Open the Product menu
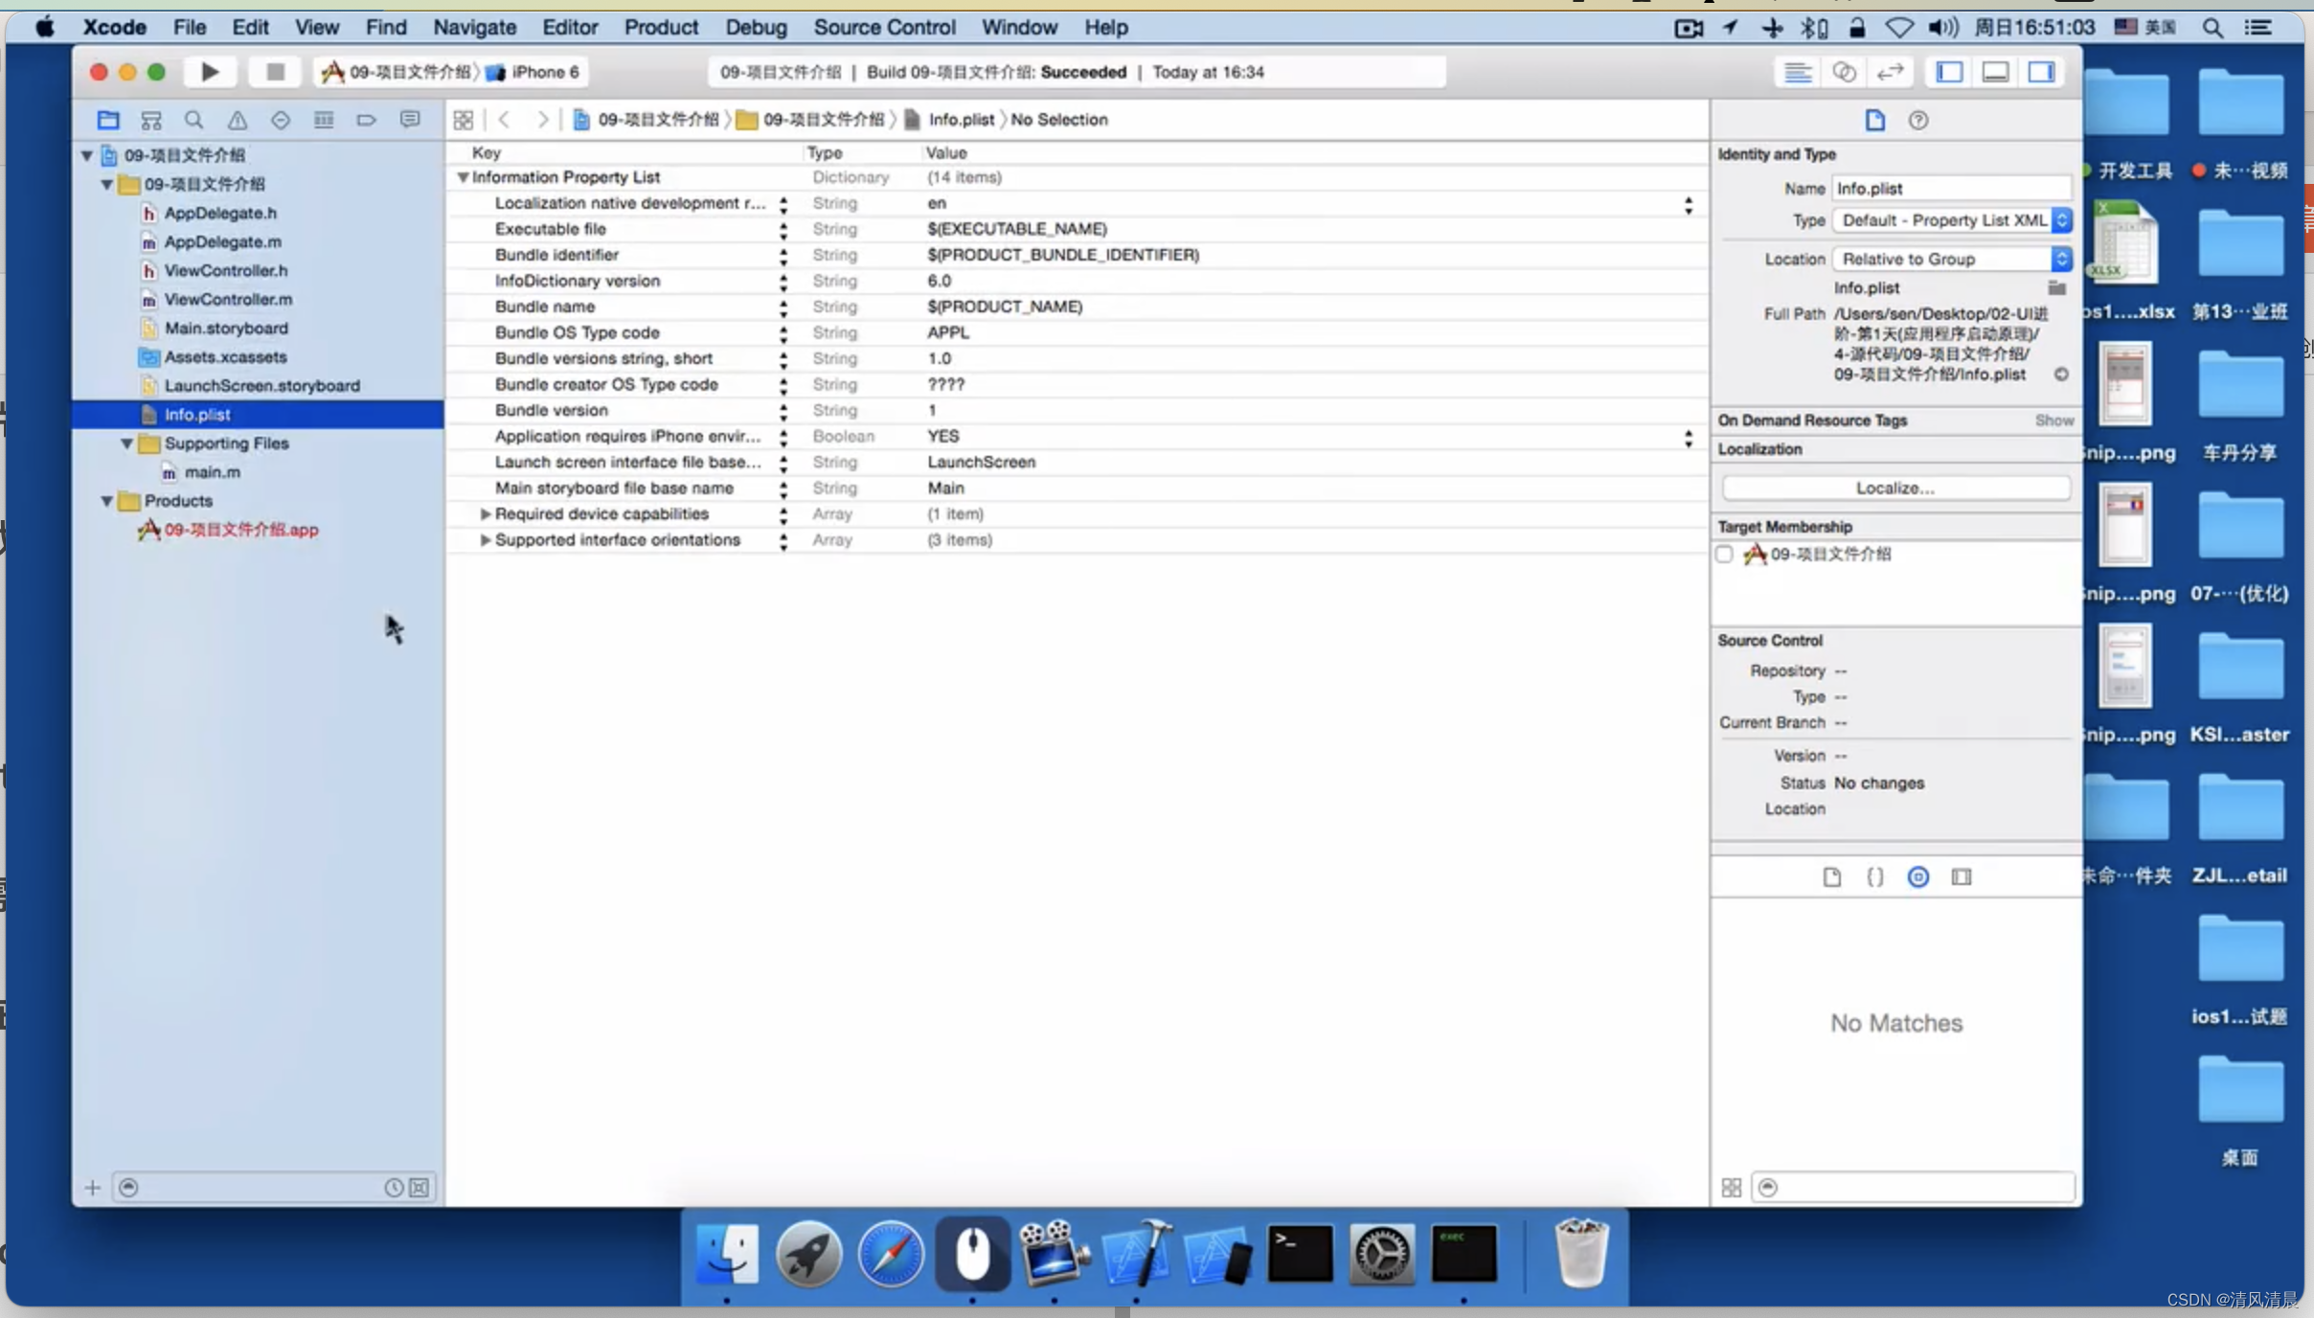2314x1318 pixels. pos(661,27)
